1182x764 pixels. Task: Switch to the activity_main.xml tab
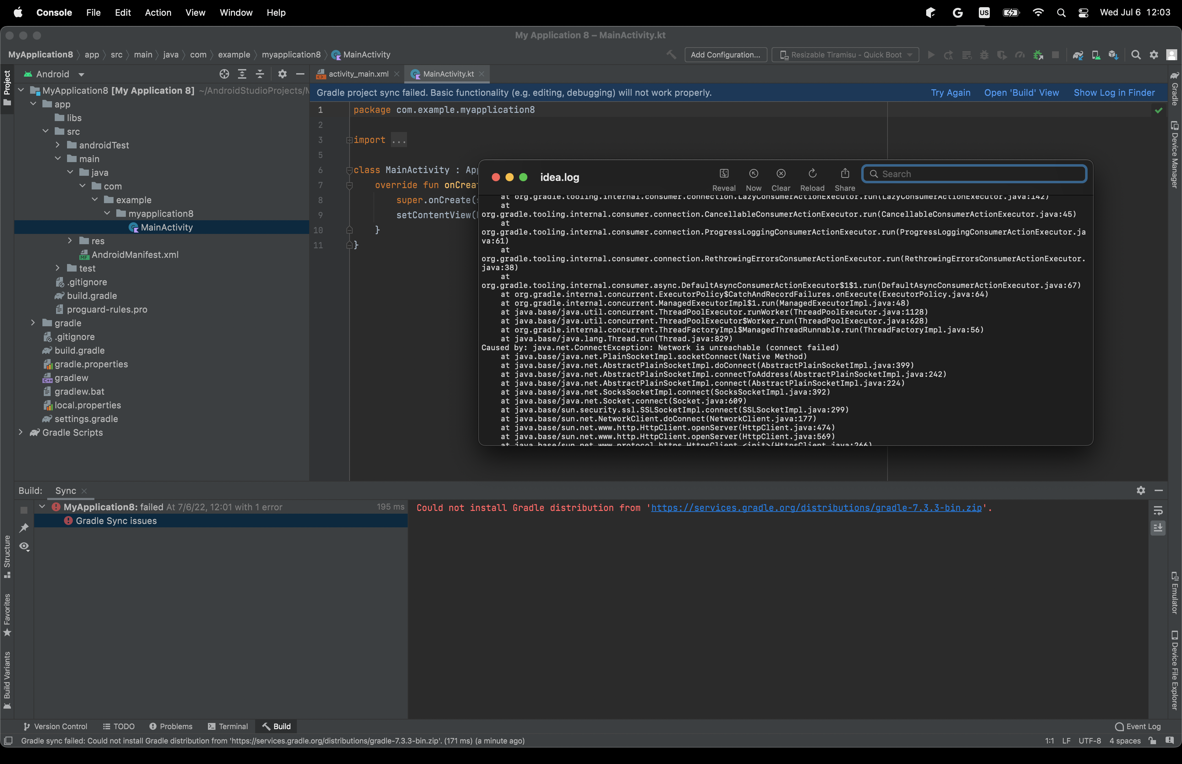point(358,74)
